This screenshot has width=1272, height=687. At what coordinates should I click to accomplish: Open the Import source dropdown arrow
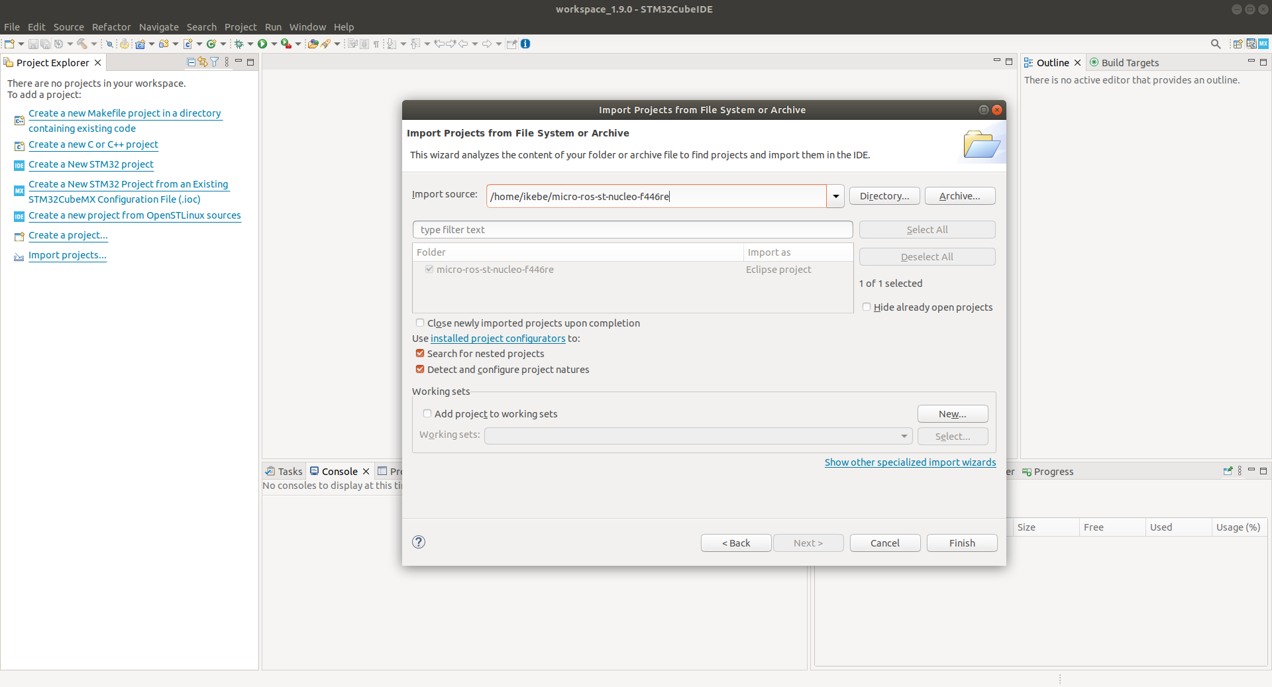(x=835, y=196)
